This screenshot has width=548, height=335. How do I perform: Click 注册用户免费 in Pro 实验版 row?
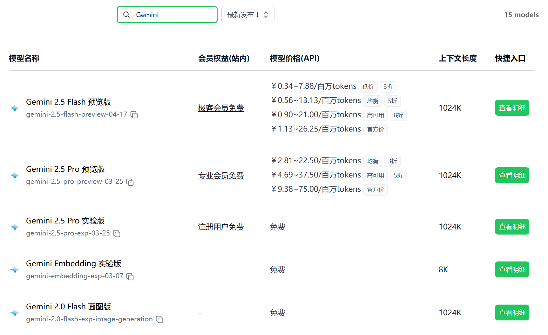tap(221, 227)
